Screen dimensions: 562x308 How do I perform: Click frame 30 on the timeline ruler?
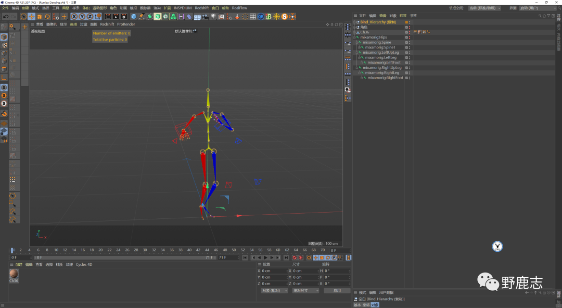click(144, 250)
